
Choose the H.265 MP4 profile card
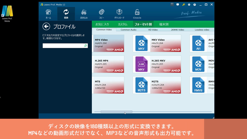[x=109, y=64]
